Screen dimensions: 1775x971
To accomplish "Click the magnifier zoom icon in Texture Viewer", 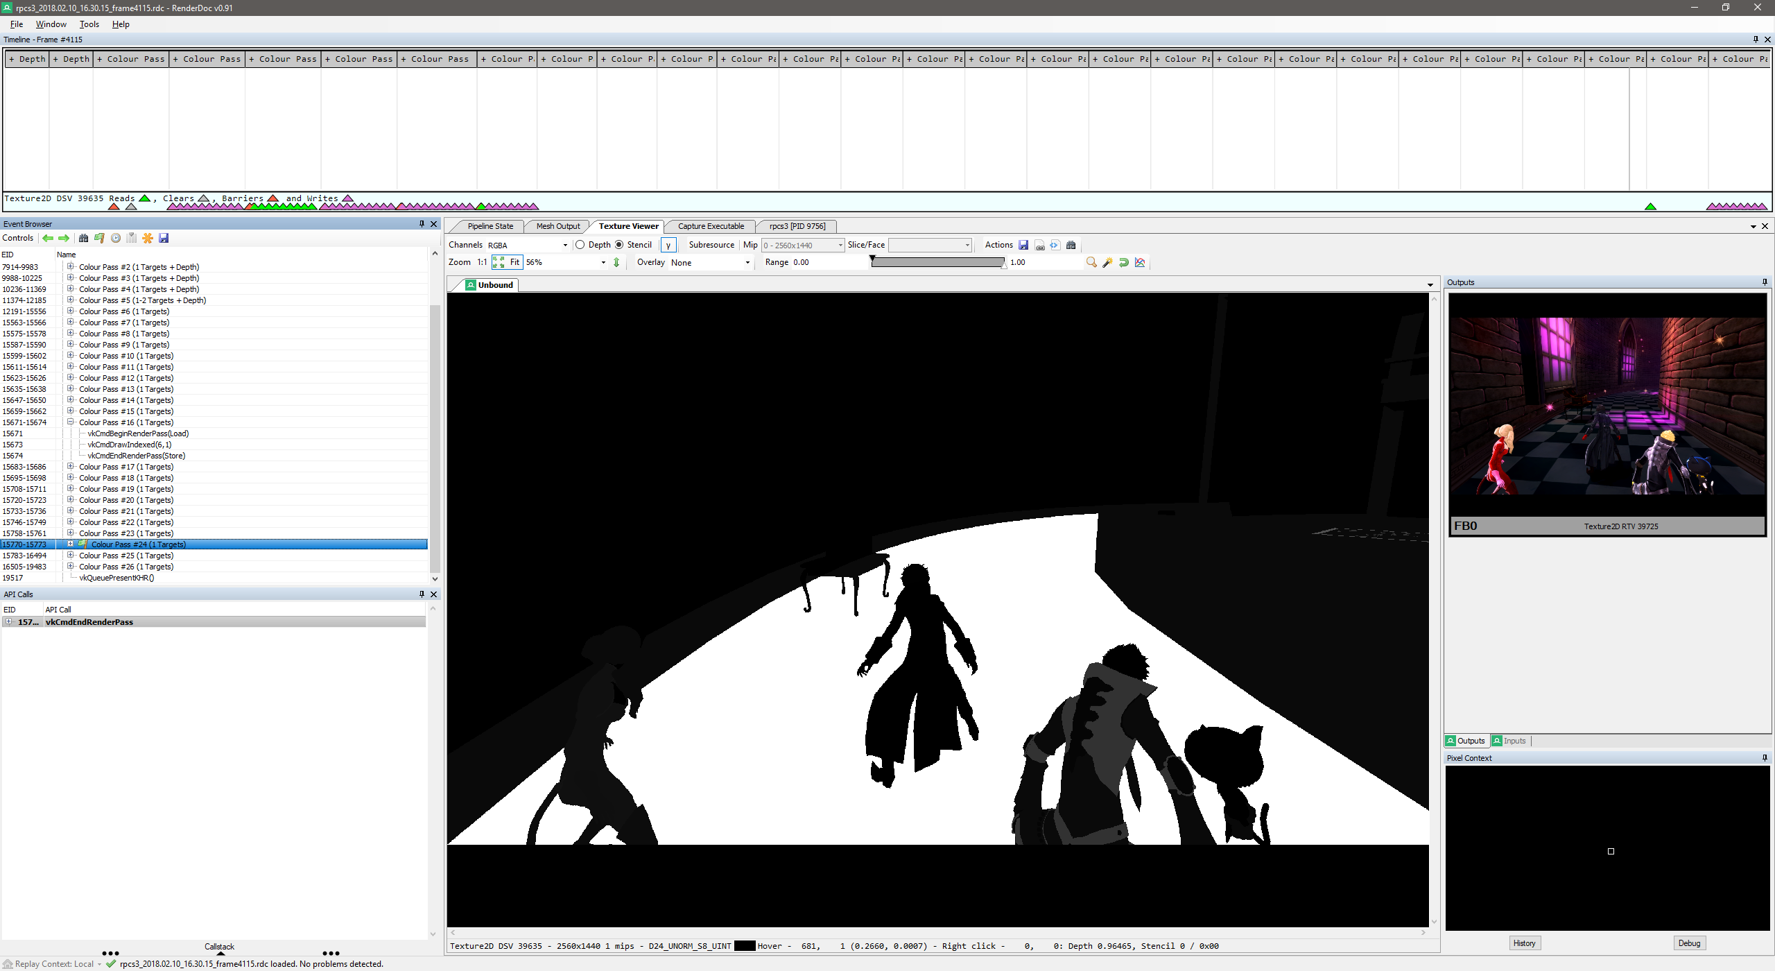I will (1091, 262).
